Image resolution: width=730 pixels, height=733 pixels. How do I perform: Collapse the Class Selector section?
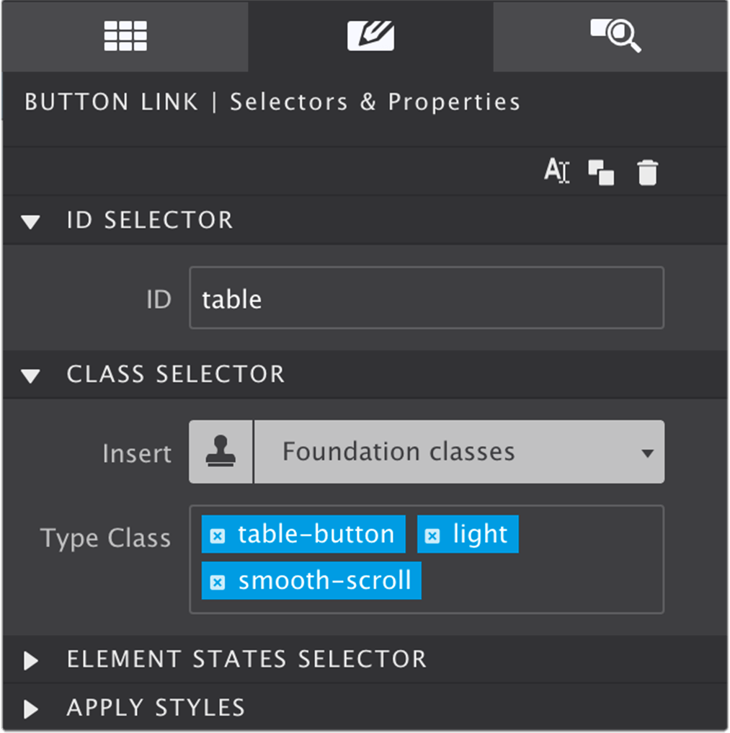tap(31, 376)
